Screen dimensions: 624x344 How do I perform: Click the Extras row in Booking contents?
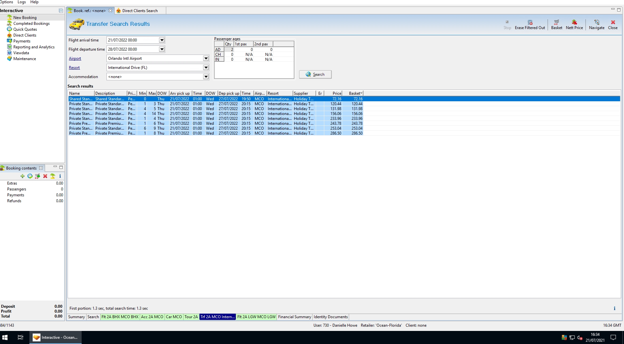[x=32, y=183]
